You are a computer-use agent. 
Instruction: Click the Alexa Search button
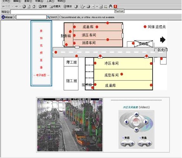52,17
